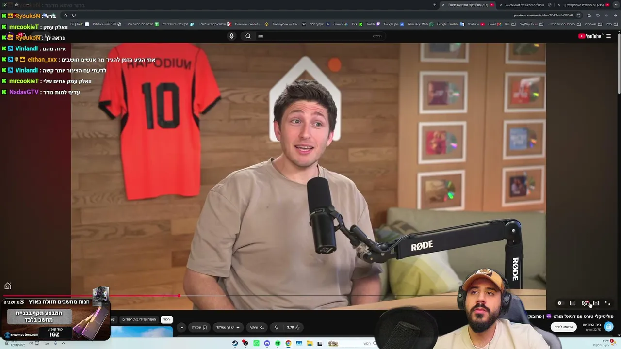621x349 pixels.
Task: Open Steam from the taskbar
Action: tap(235, 343)
